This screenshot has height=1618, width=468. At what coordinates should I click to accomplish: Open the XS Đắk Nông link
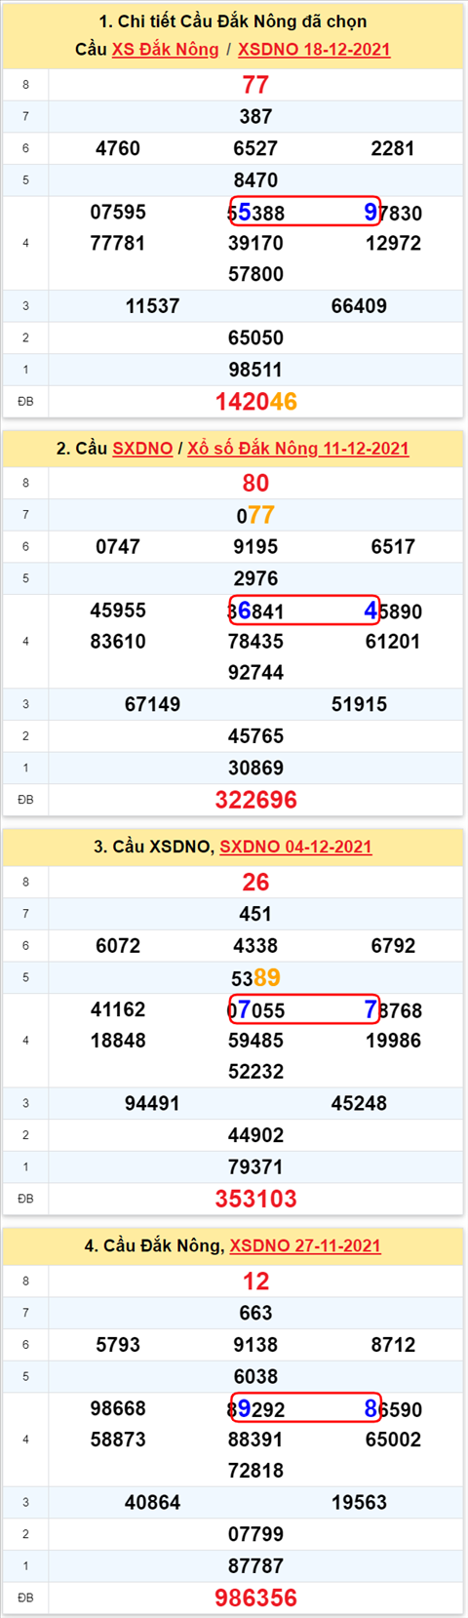pyautogui.click(x=165, y=49)
